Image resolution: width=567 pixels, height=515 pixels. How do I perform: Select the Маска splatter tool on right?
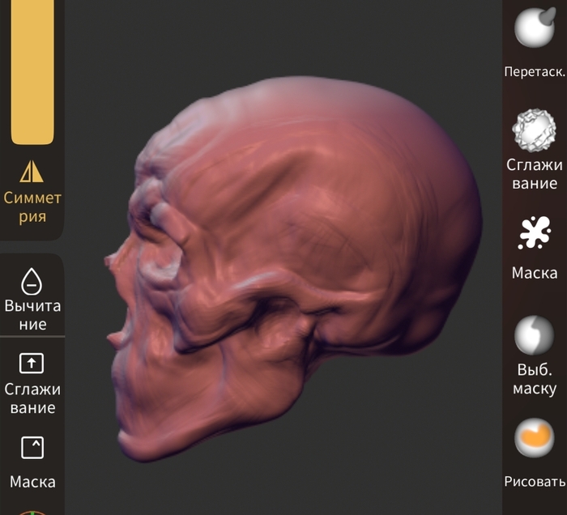[x=535, y=248]
